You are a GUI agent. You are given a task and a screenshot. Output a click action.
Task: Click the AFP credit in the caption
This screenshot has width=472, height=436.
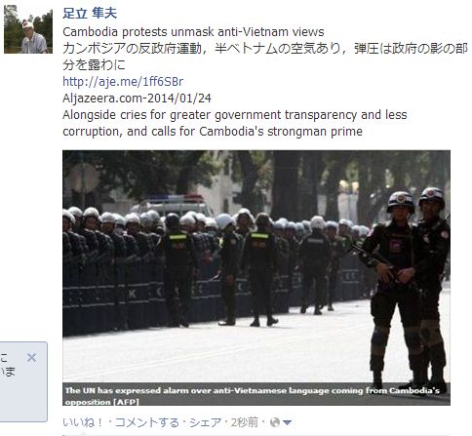pos(126,402)
